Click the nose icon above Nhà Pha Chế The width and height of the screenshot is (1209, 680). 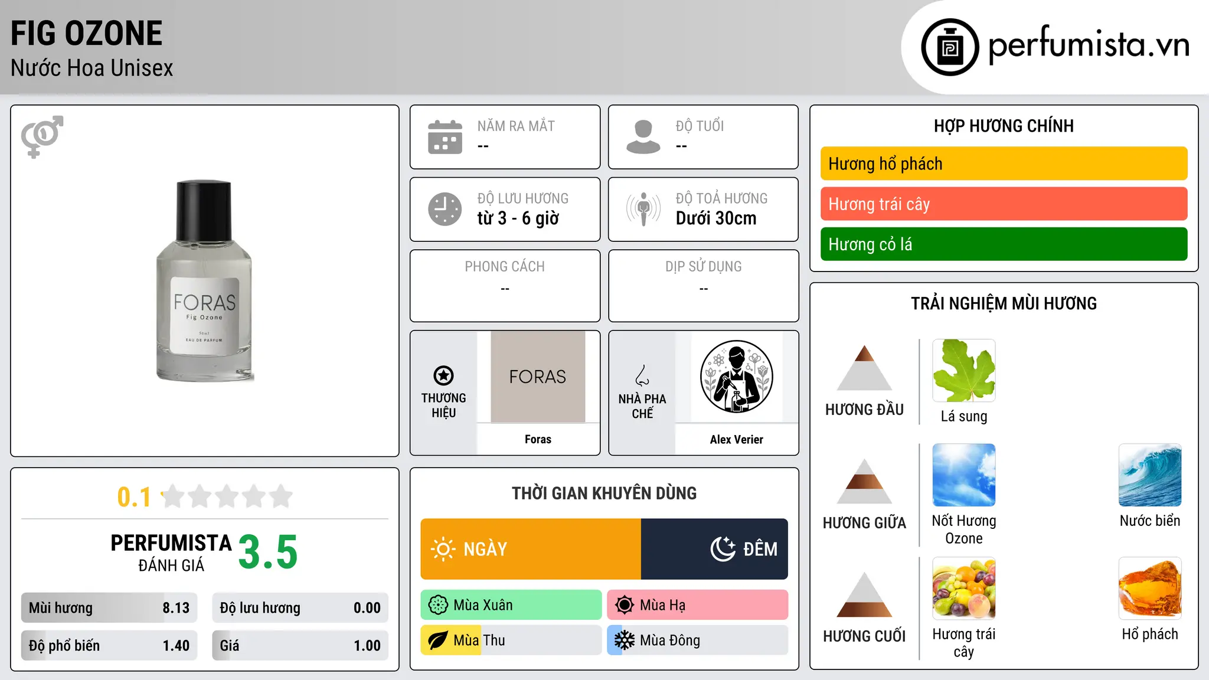pyautogui.click(x=642, y=375)
